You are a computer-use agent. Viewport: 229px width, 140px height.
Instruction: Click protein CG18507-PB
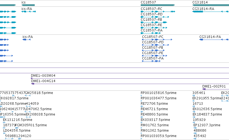click(x=153, y=48)
